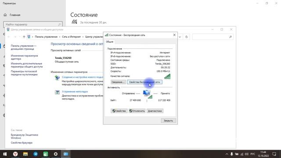Click Панель управления breadcrumb
The image size is (281, 158).
coord(46,37)
